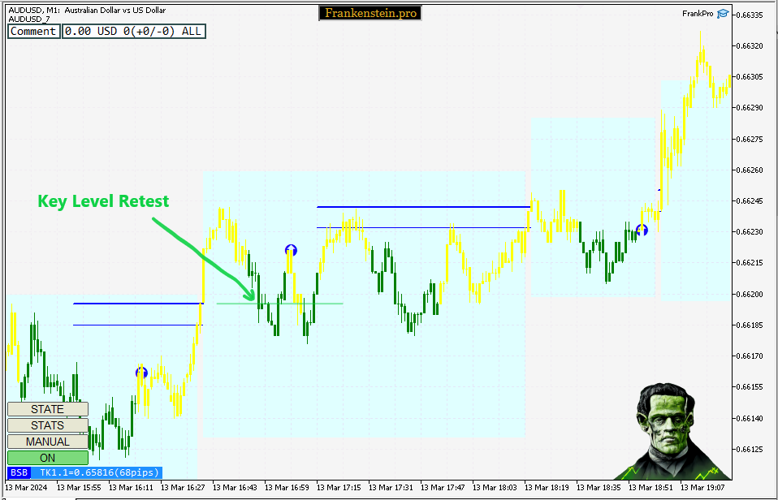Select the blue trade marker near the 18:51 candles
The image size is (778, 500).
click(x=643, y=231)
